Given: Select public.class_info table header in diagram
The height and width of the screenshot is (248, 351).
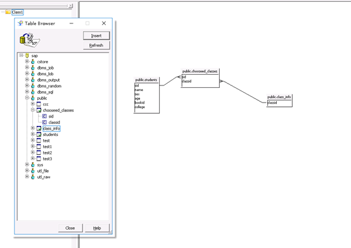Looking at the screenshot, I should click(279, 97).
